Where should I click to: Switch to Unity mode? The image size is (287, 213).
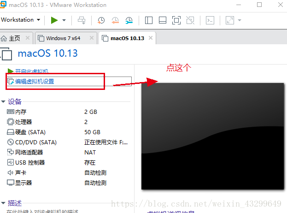(190, 20)
